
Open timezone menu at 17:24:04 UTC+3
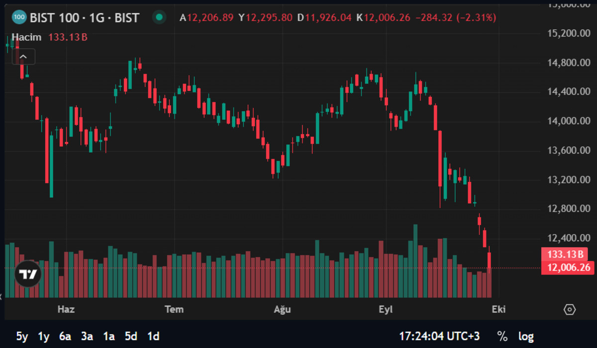pos(439,336)
